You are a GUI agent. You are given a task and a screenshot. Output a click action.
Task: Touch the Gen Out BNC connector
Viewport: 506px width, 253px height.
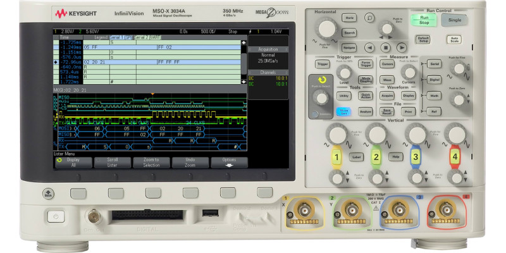(x=94, y=216)
